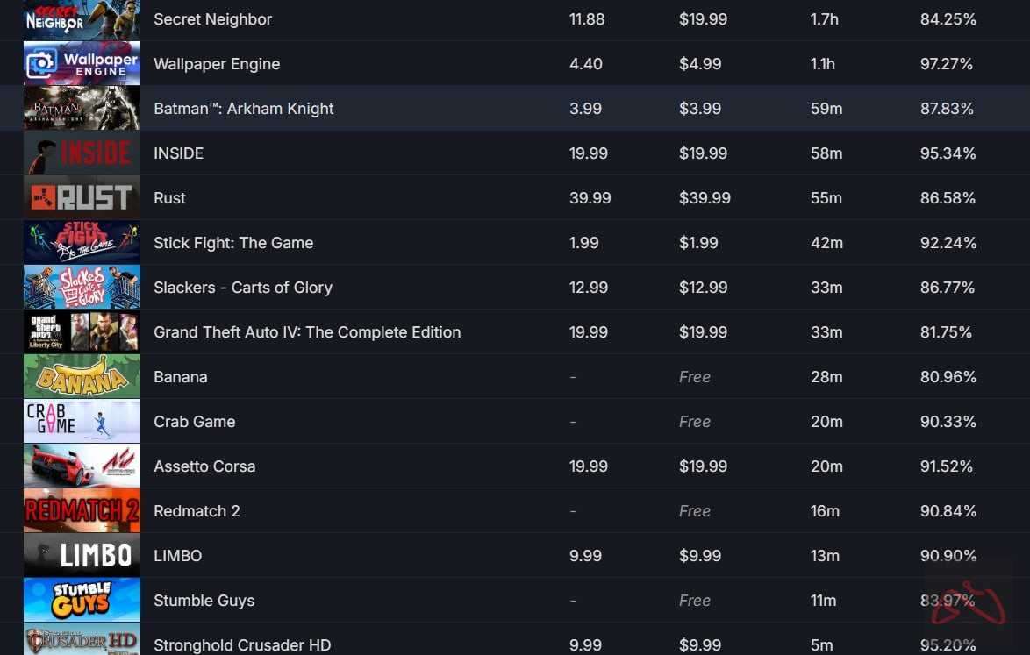Click the $39.99 price for Rust
Screen dimensions: 1030x655
click(705, 198)
